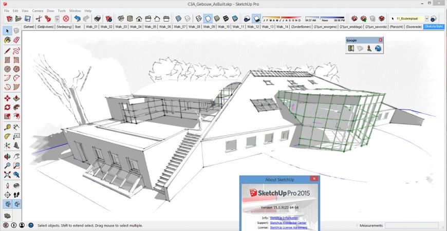Open the Draw menu
The width and height of the screenshot is (447, 231).
(50, 11)
